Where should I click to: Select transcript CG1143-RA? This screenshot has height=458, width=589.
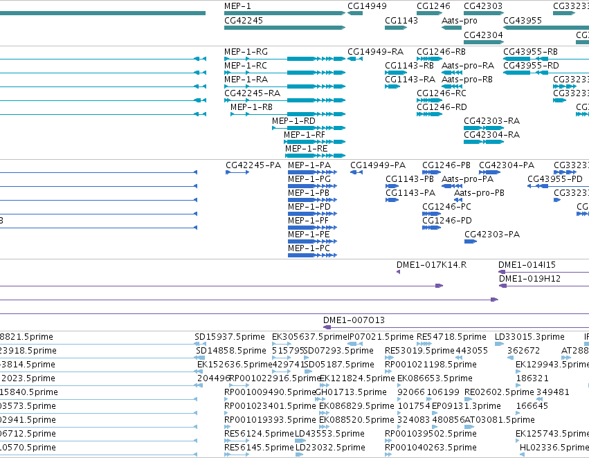[x=410, y=80]
